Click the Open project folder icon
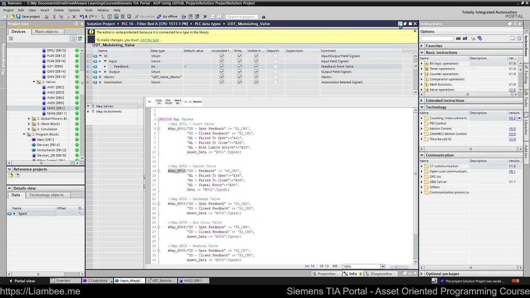The height and width of the screenshot is (298, 530). (12, 17)
